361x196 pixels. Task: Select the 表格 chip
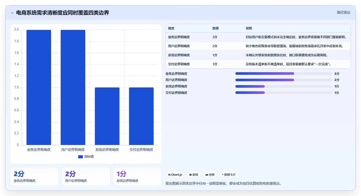(x=194, y=175)
